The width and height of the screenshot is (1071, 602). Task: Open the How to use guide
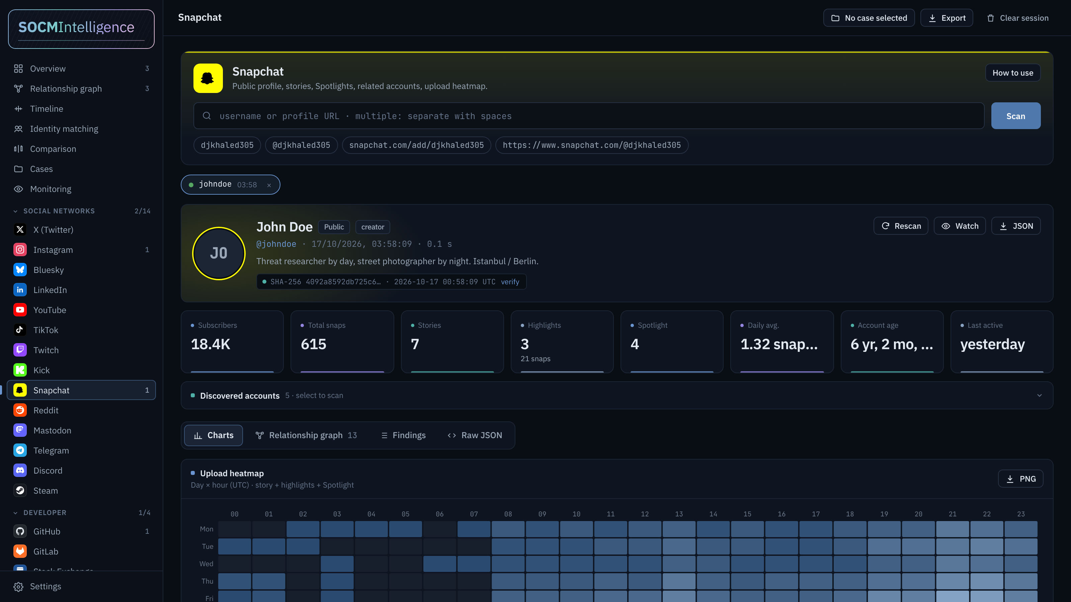(x=1013, y=73)
